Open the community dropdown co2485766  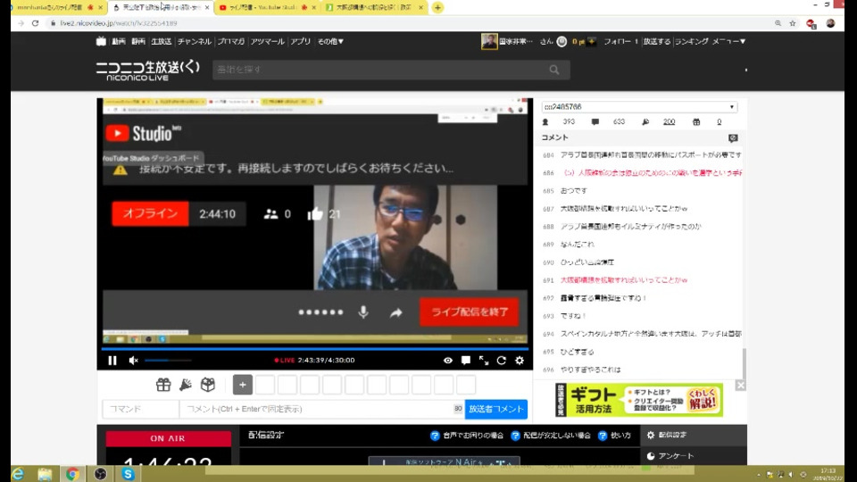click(639, 106)
